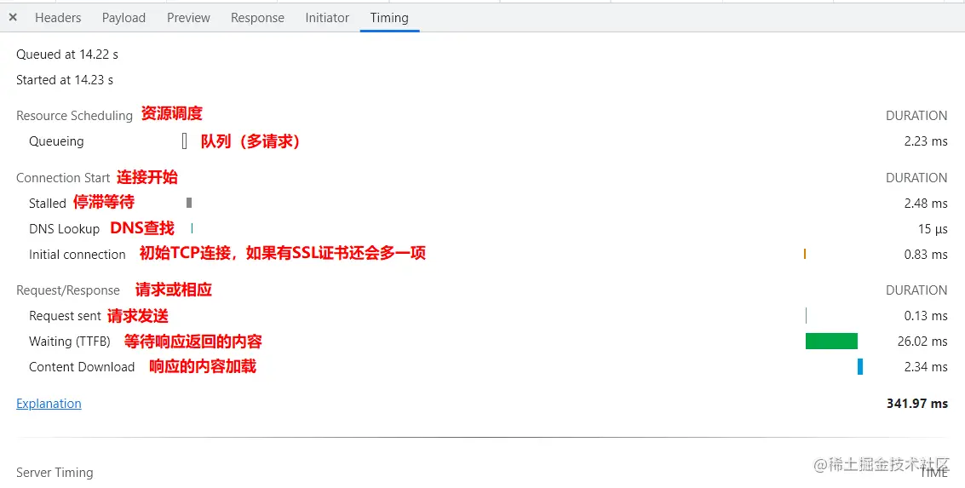Click the Queueing row label
The height and width of the screenshot is (488, 965).
[x=56, y=141]
